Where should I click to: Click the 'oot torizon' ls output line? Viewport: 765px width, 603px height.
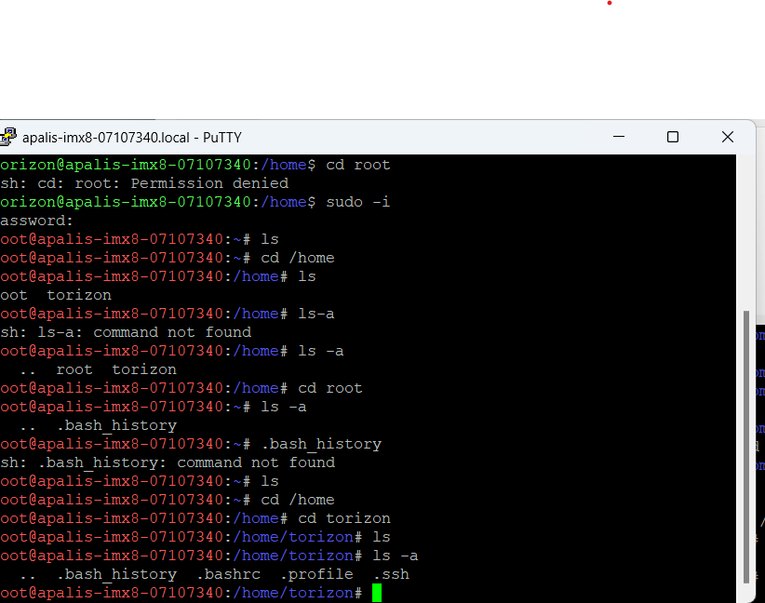[x=56, y=295]
